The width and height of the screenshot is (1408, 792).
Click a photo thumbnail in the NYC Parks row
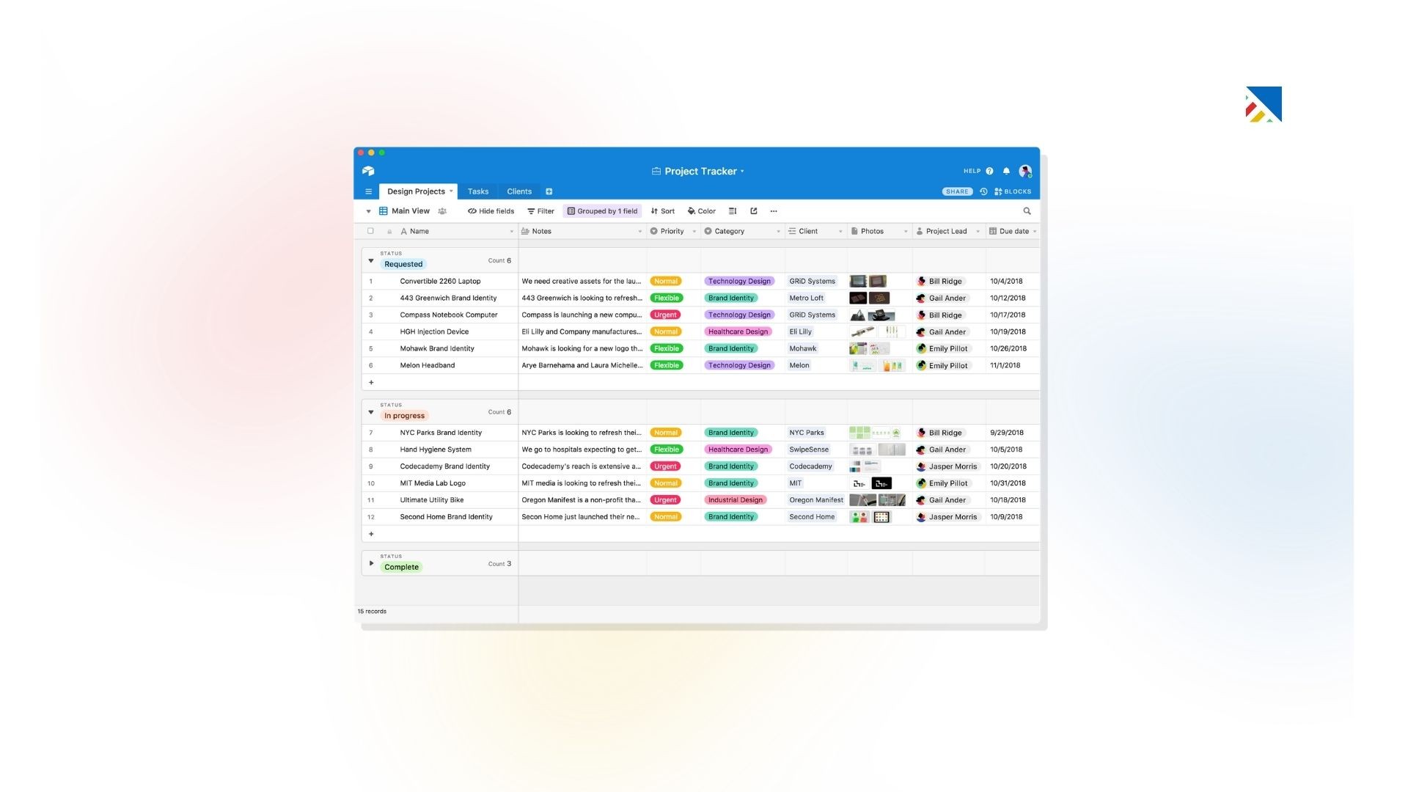[858, 433]
